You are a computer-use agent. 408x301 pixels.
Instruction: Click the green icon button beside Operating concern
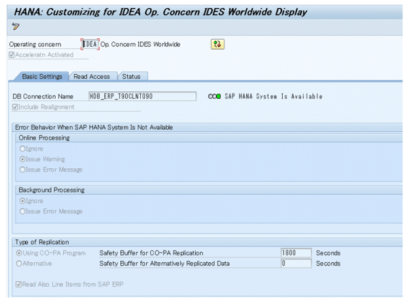[x=218, y=44]
